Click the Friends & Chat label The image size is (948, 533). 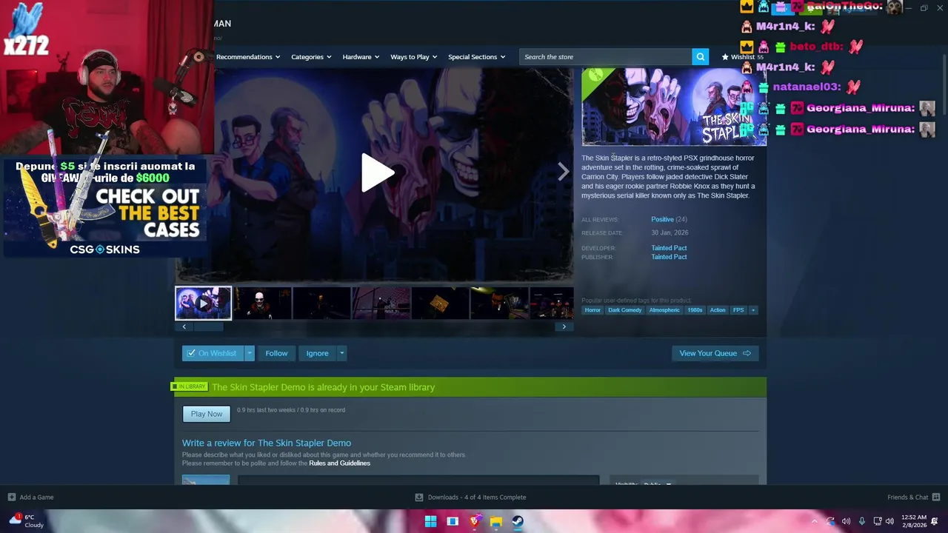pos(907,497)
